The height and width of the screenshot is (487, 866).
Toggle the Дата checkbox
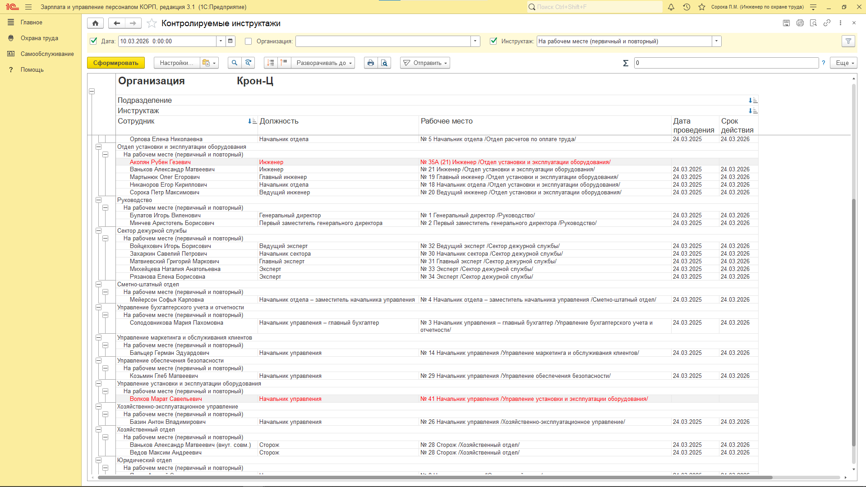93,41
